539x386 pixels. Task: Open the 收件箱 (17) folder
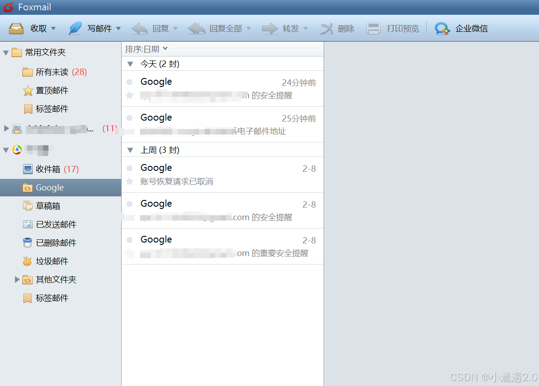(x=61, y=169)
